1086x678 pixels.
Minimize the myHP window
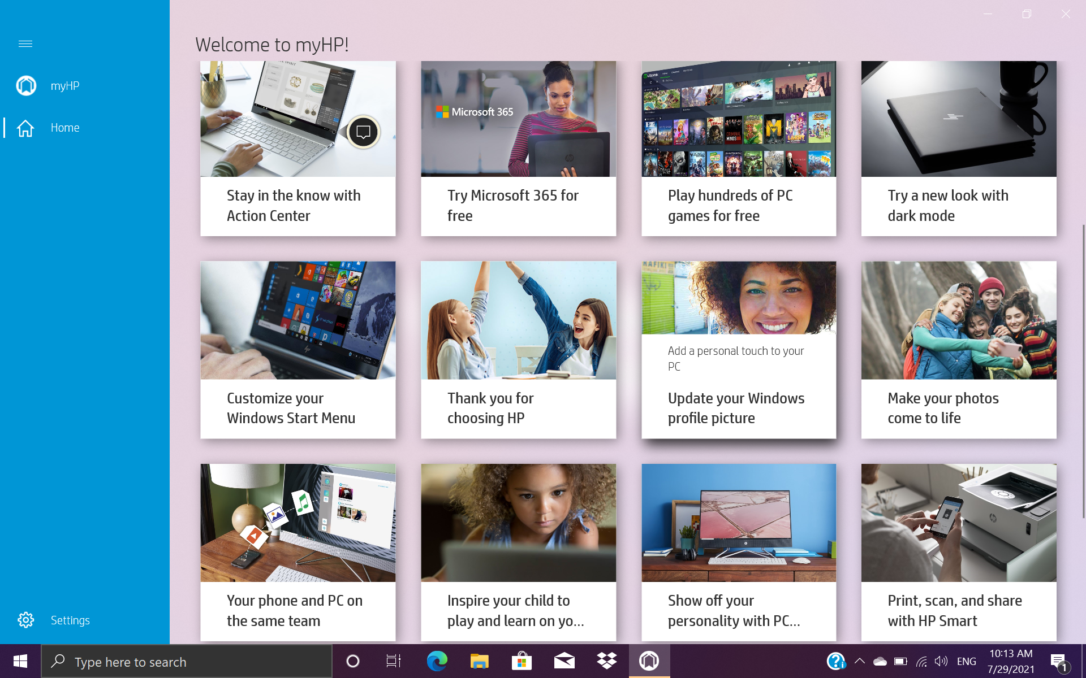[988, 14]
